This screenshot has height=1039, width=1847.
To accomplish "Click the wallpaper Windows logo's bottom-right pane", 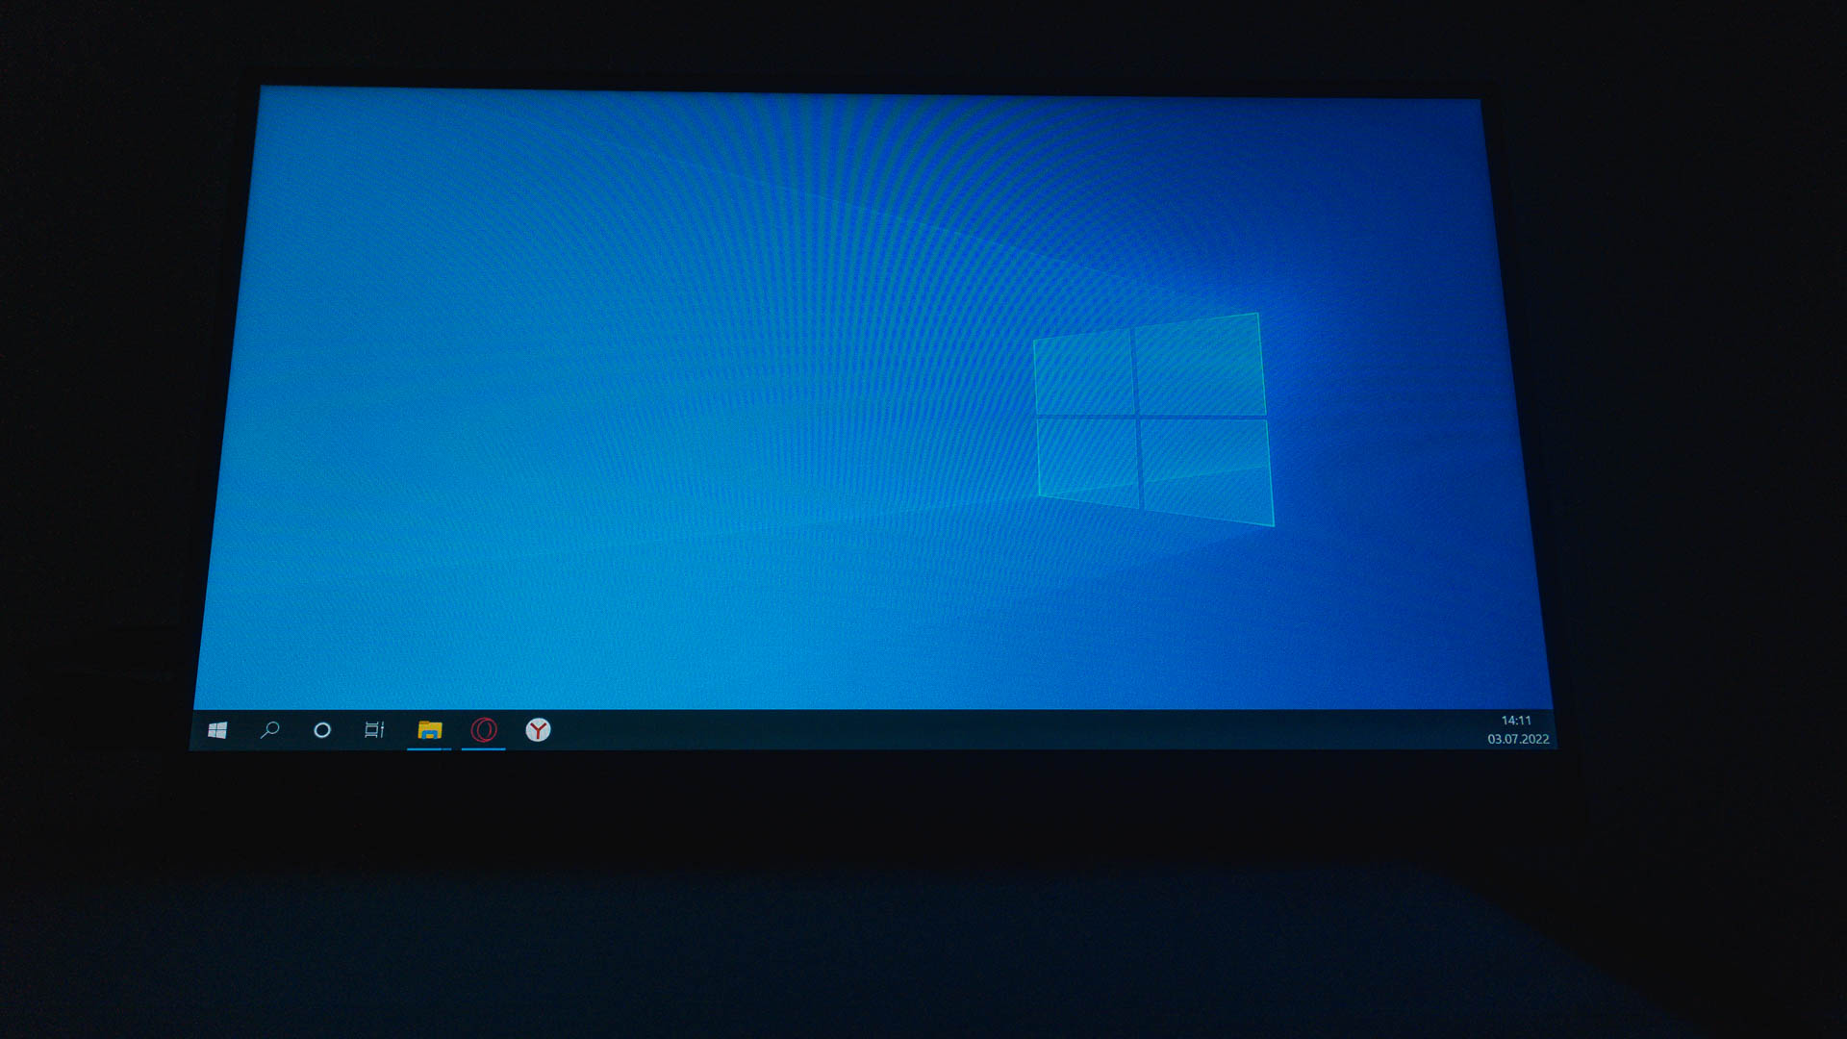I will point(1206,469).
